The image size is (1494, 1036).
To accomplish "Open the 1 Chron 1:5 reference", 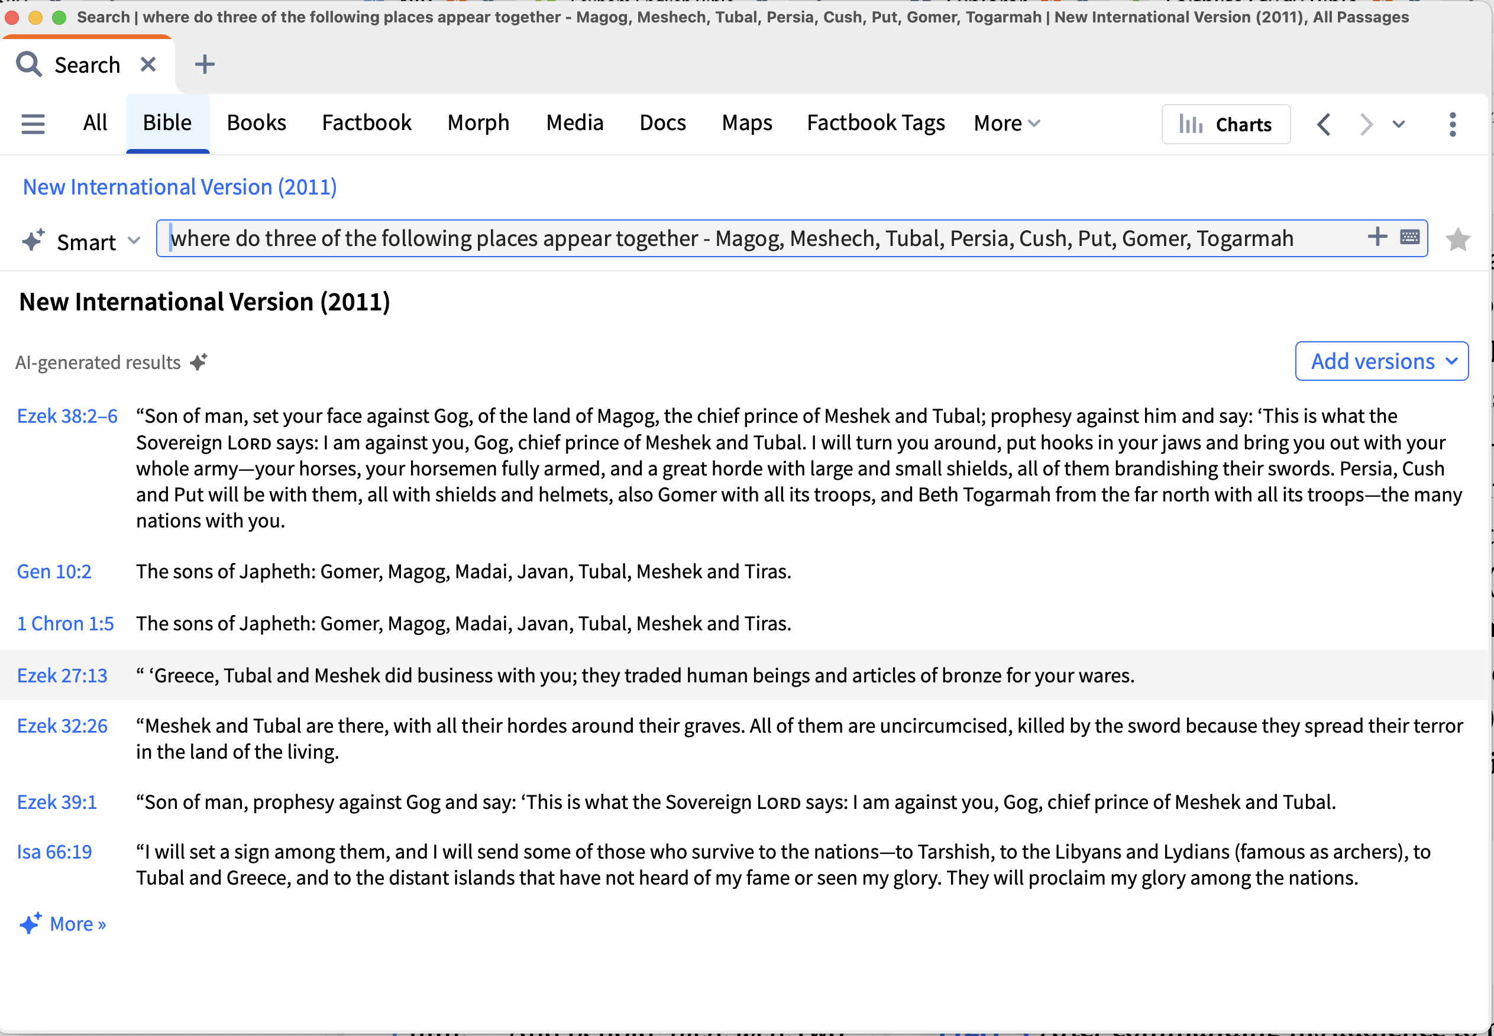I will point(65,623).
